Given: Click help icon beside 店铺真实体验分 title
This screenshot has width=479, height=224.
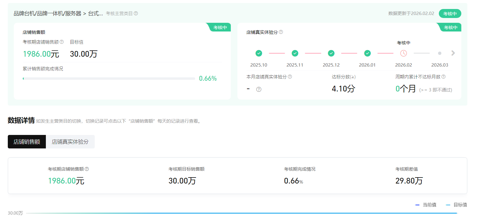Looking at the screenshot, I should coord(281,32).
